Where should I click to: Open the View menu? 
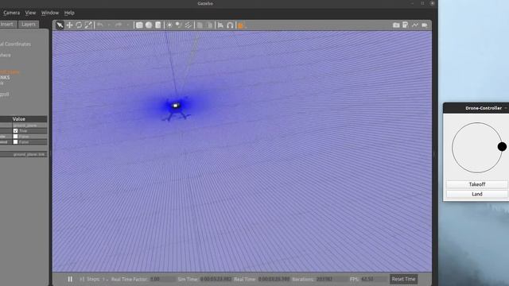point(30,13)
